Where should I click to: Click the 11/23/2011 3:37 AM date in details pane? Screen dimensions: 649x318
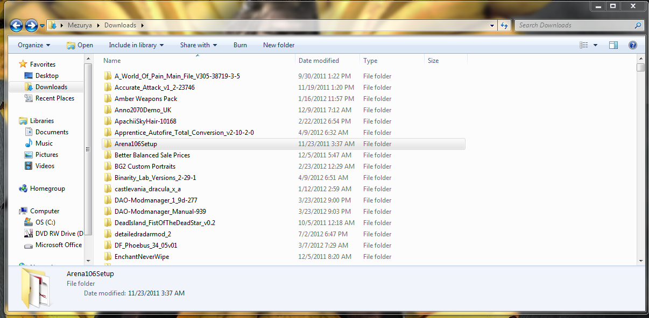(156, 293)
